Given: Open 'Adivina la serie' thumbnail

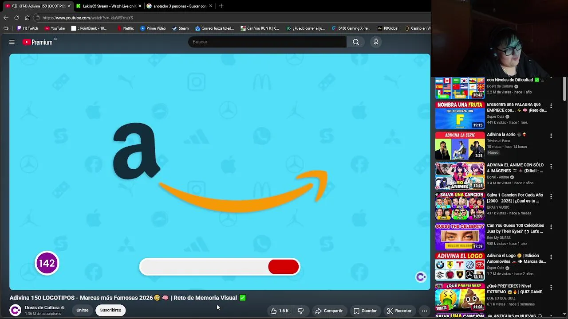Looking at the screenshot, I should pos(460,145).
